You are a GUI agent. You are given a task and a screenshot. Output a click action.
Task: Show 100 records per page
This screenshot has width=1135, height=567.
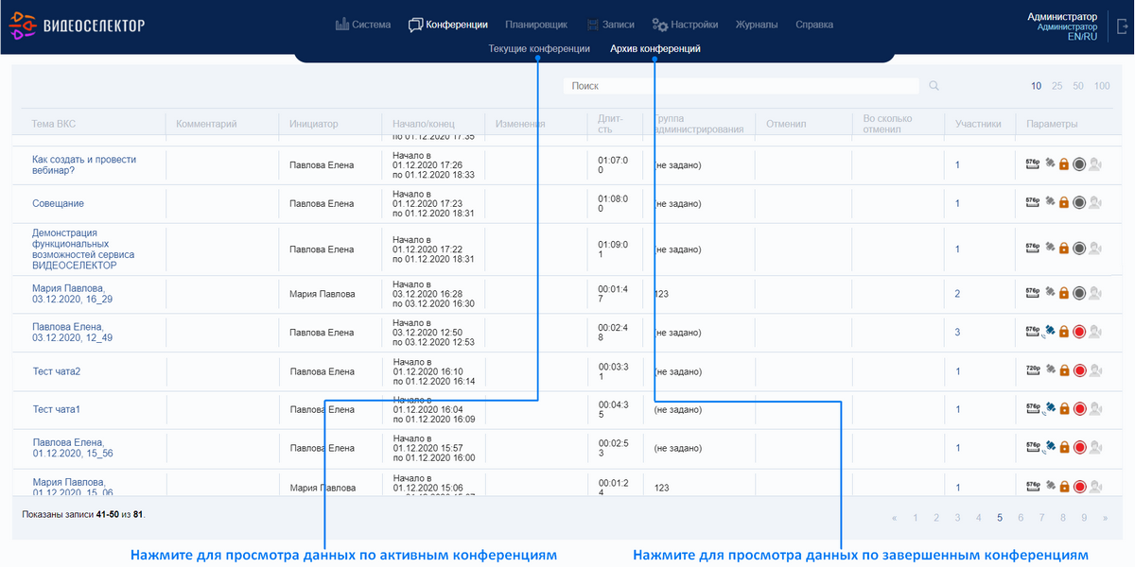1102,86
